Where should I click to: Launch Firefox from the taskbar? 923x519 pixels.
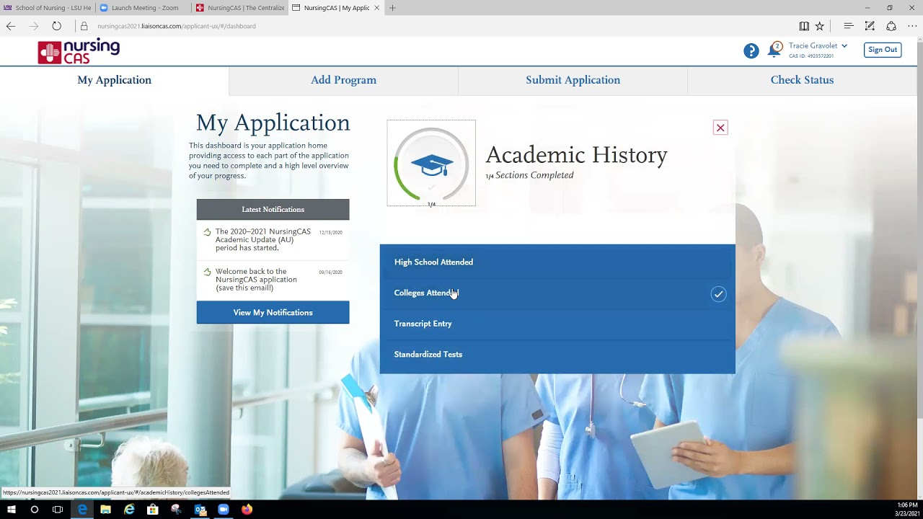coord(247,510)
